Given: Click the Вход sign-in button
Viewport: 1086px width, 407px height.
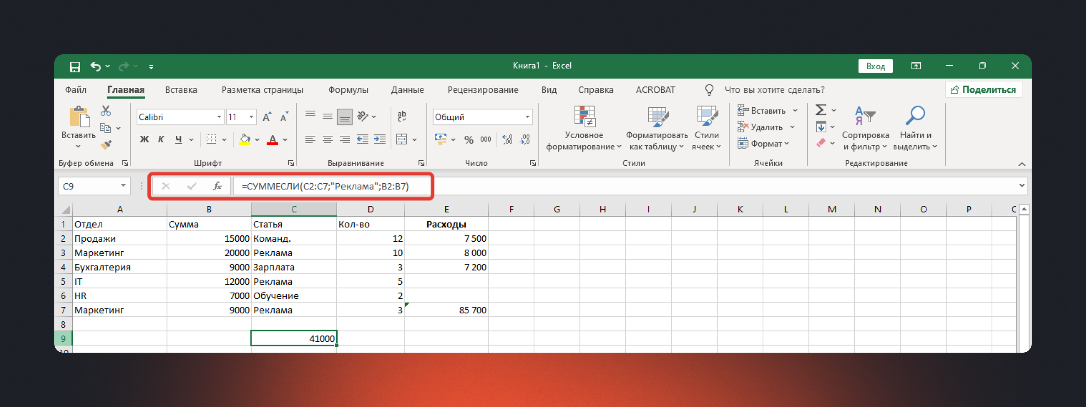Looking at the screenshot, I should [x=875, y=66].
